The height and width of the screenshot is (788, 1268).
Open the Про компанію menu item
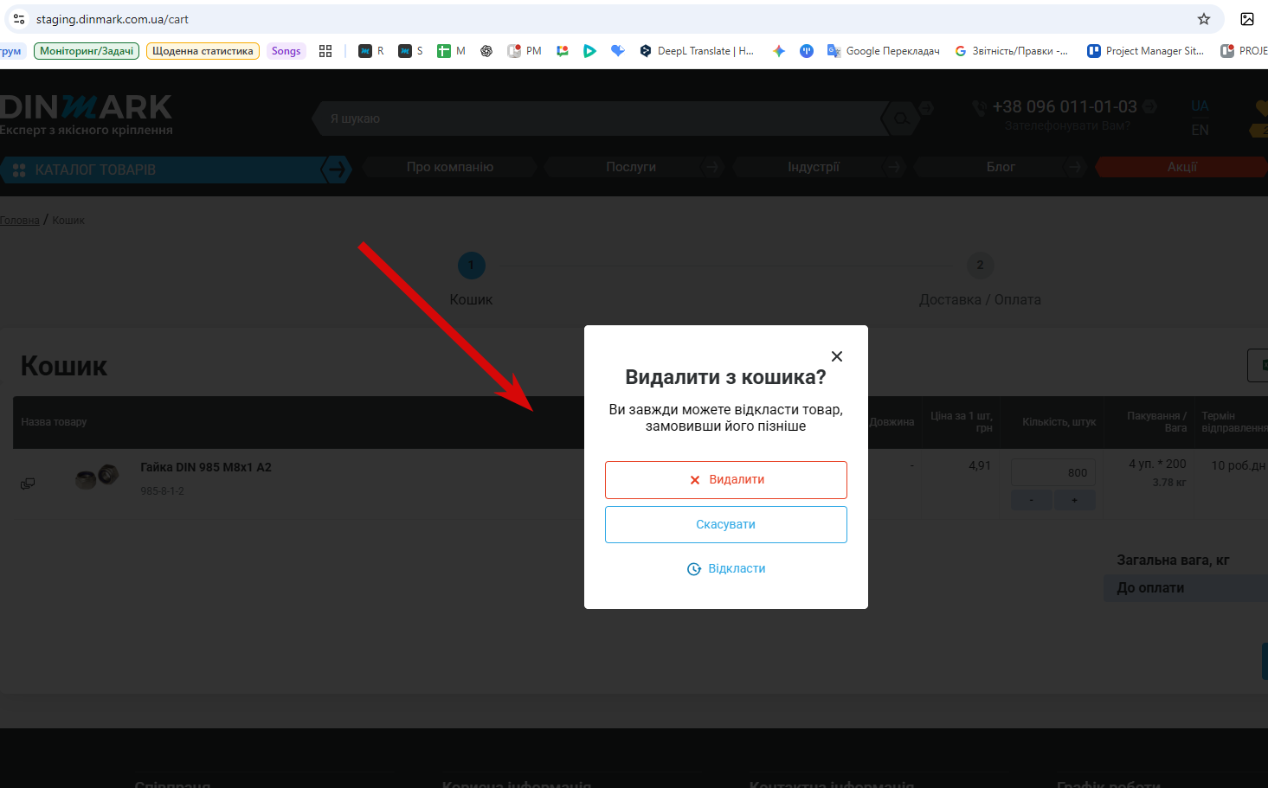coord(450,167)
